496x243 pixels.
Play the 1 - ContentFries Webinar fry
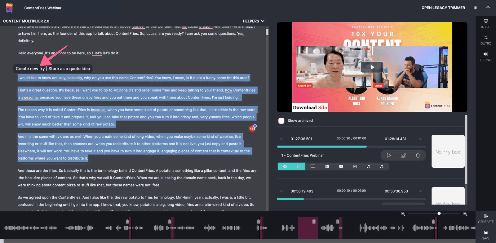coord(389,155)
